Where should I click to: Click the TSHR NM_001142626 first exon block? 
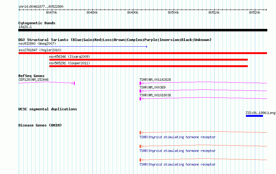(x=140, y=83)
